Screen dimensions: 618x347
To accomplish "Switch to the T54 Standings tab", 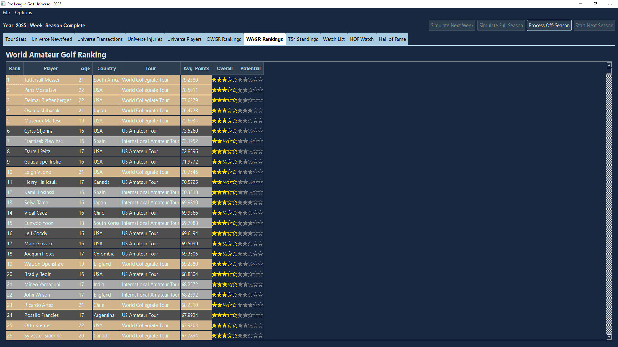I will [x=303, y=39].
